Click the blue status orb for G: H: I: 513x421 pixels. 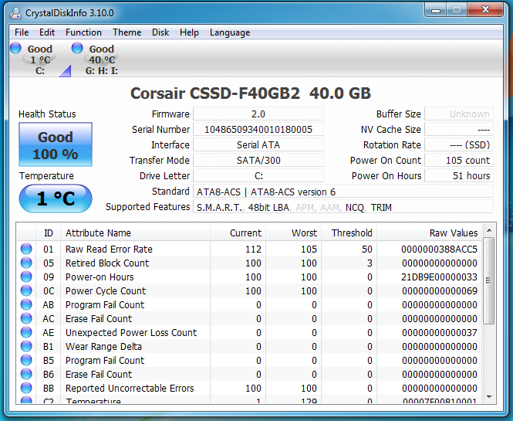tap(77, 48)
